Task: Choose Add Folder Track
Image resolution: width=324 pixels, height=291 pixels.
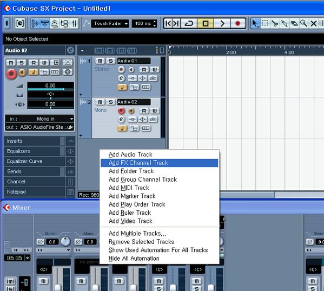Action: click(x=160, y=171)
